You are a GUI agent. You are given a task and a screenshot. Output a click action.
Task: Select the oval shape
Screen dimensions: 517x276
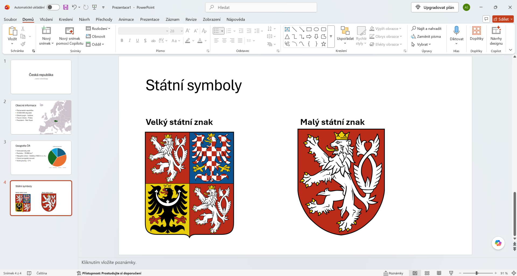point(316,29)
